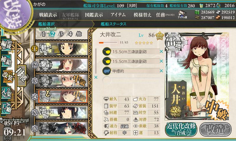
Task: Click the 甲標的 midget submarine equipment icon
Action: (x=107, y=71)
